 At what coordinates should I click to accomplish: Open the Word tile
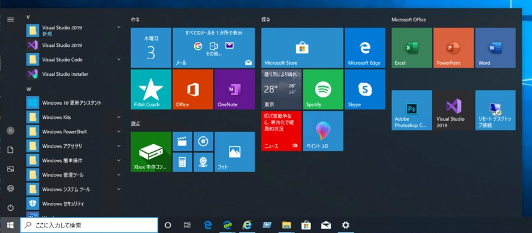(x=496, y=47)
